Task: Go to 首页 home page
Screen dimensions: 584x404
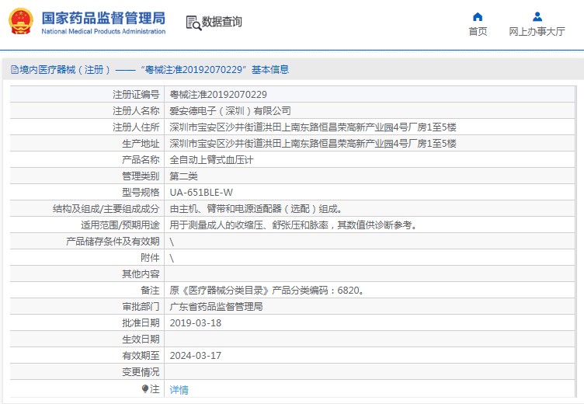Action: point(478,31)
